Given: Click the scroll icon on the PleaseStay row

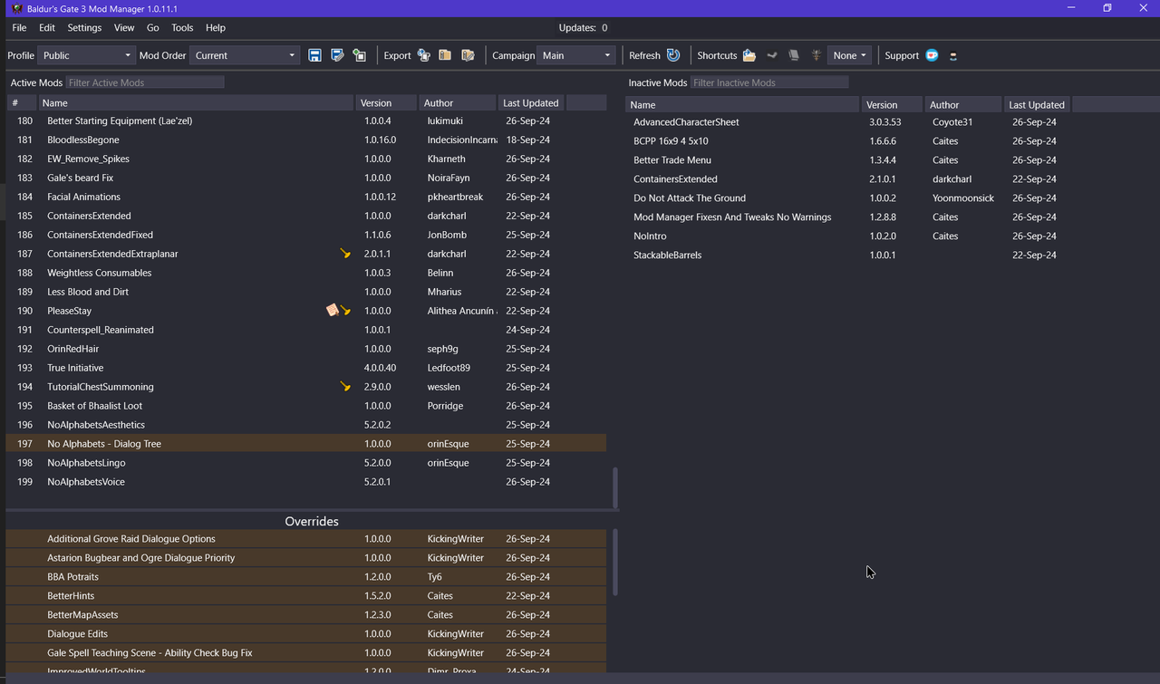Looking at the screenshot, I should point(333,311).
